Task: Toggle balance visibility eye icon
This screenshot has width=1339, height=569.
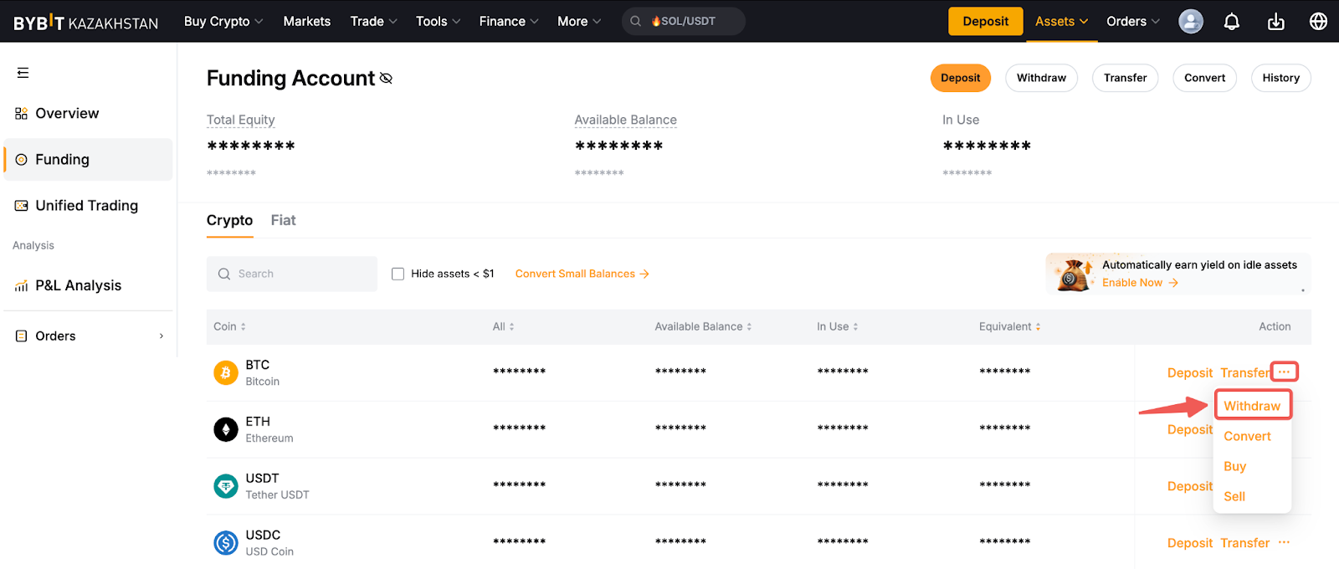Action: pyautogui.click(x=386, y=79)
